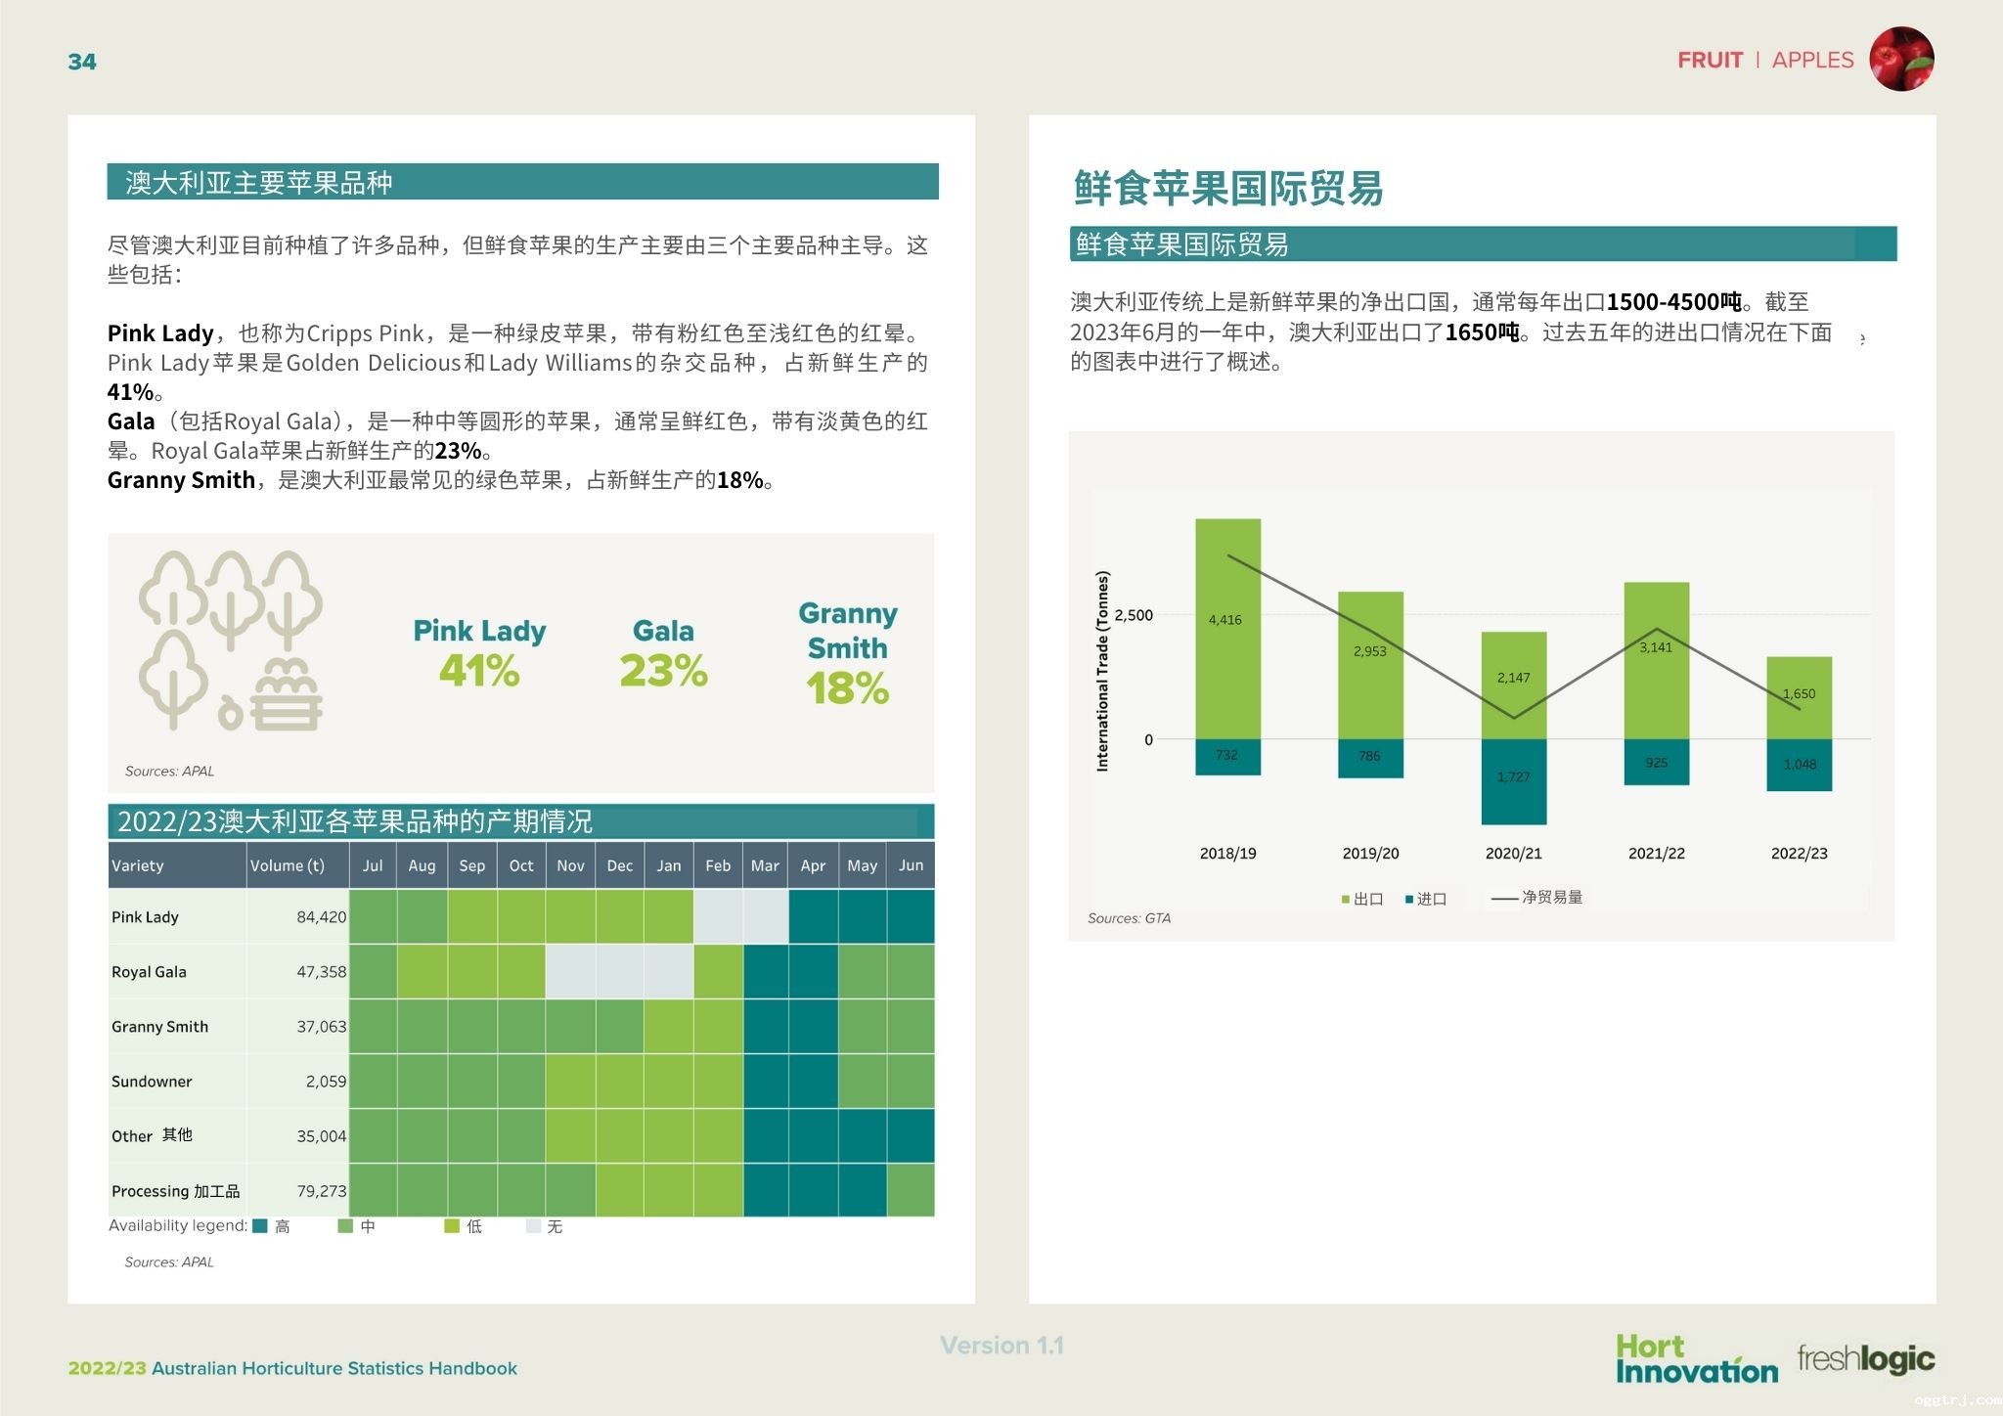Click the freshlogic logo

pyautogui.click(x=1865, y=1358)
